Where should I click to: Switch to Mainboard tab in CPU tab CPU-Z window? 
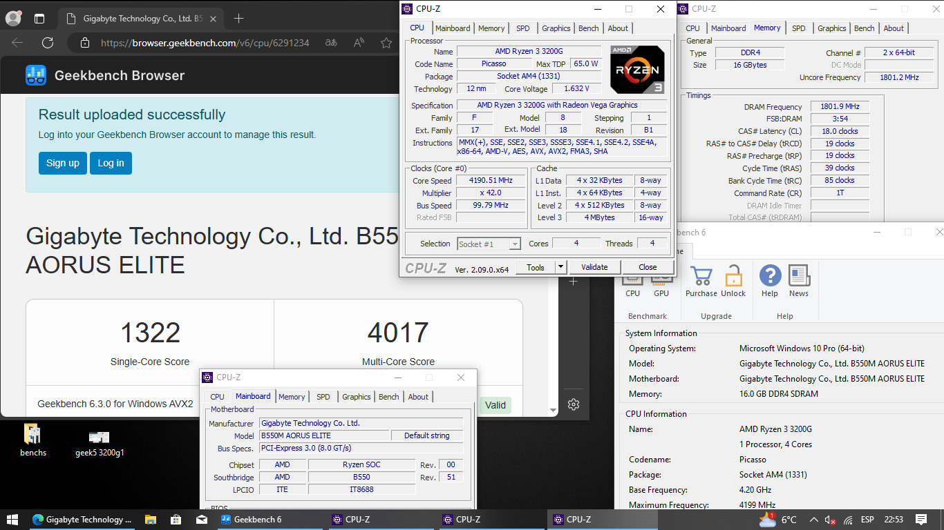(x=453, y=28)
